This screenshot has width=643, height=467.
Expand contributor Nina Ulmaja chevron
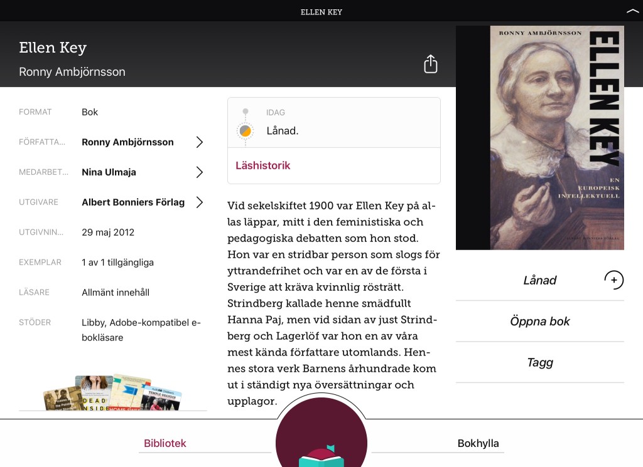click(199, 172)
